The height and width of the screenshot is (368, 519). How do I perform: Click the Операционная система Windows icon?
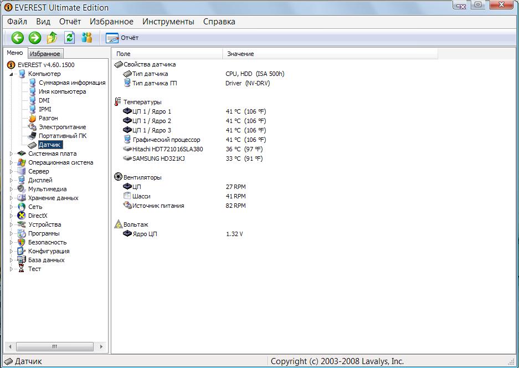pos(22,162)
